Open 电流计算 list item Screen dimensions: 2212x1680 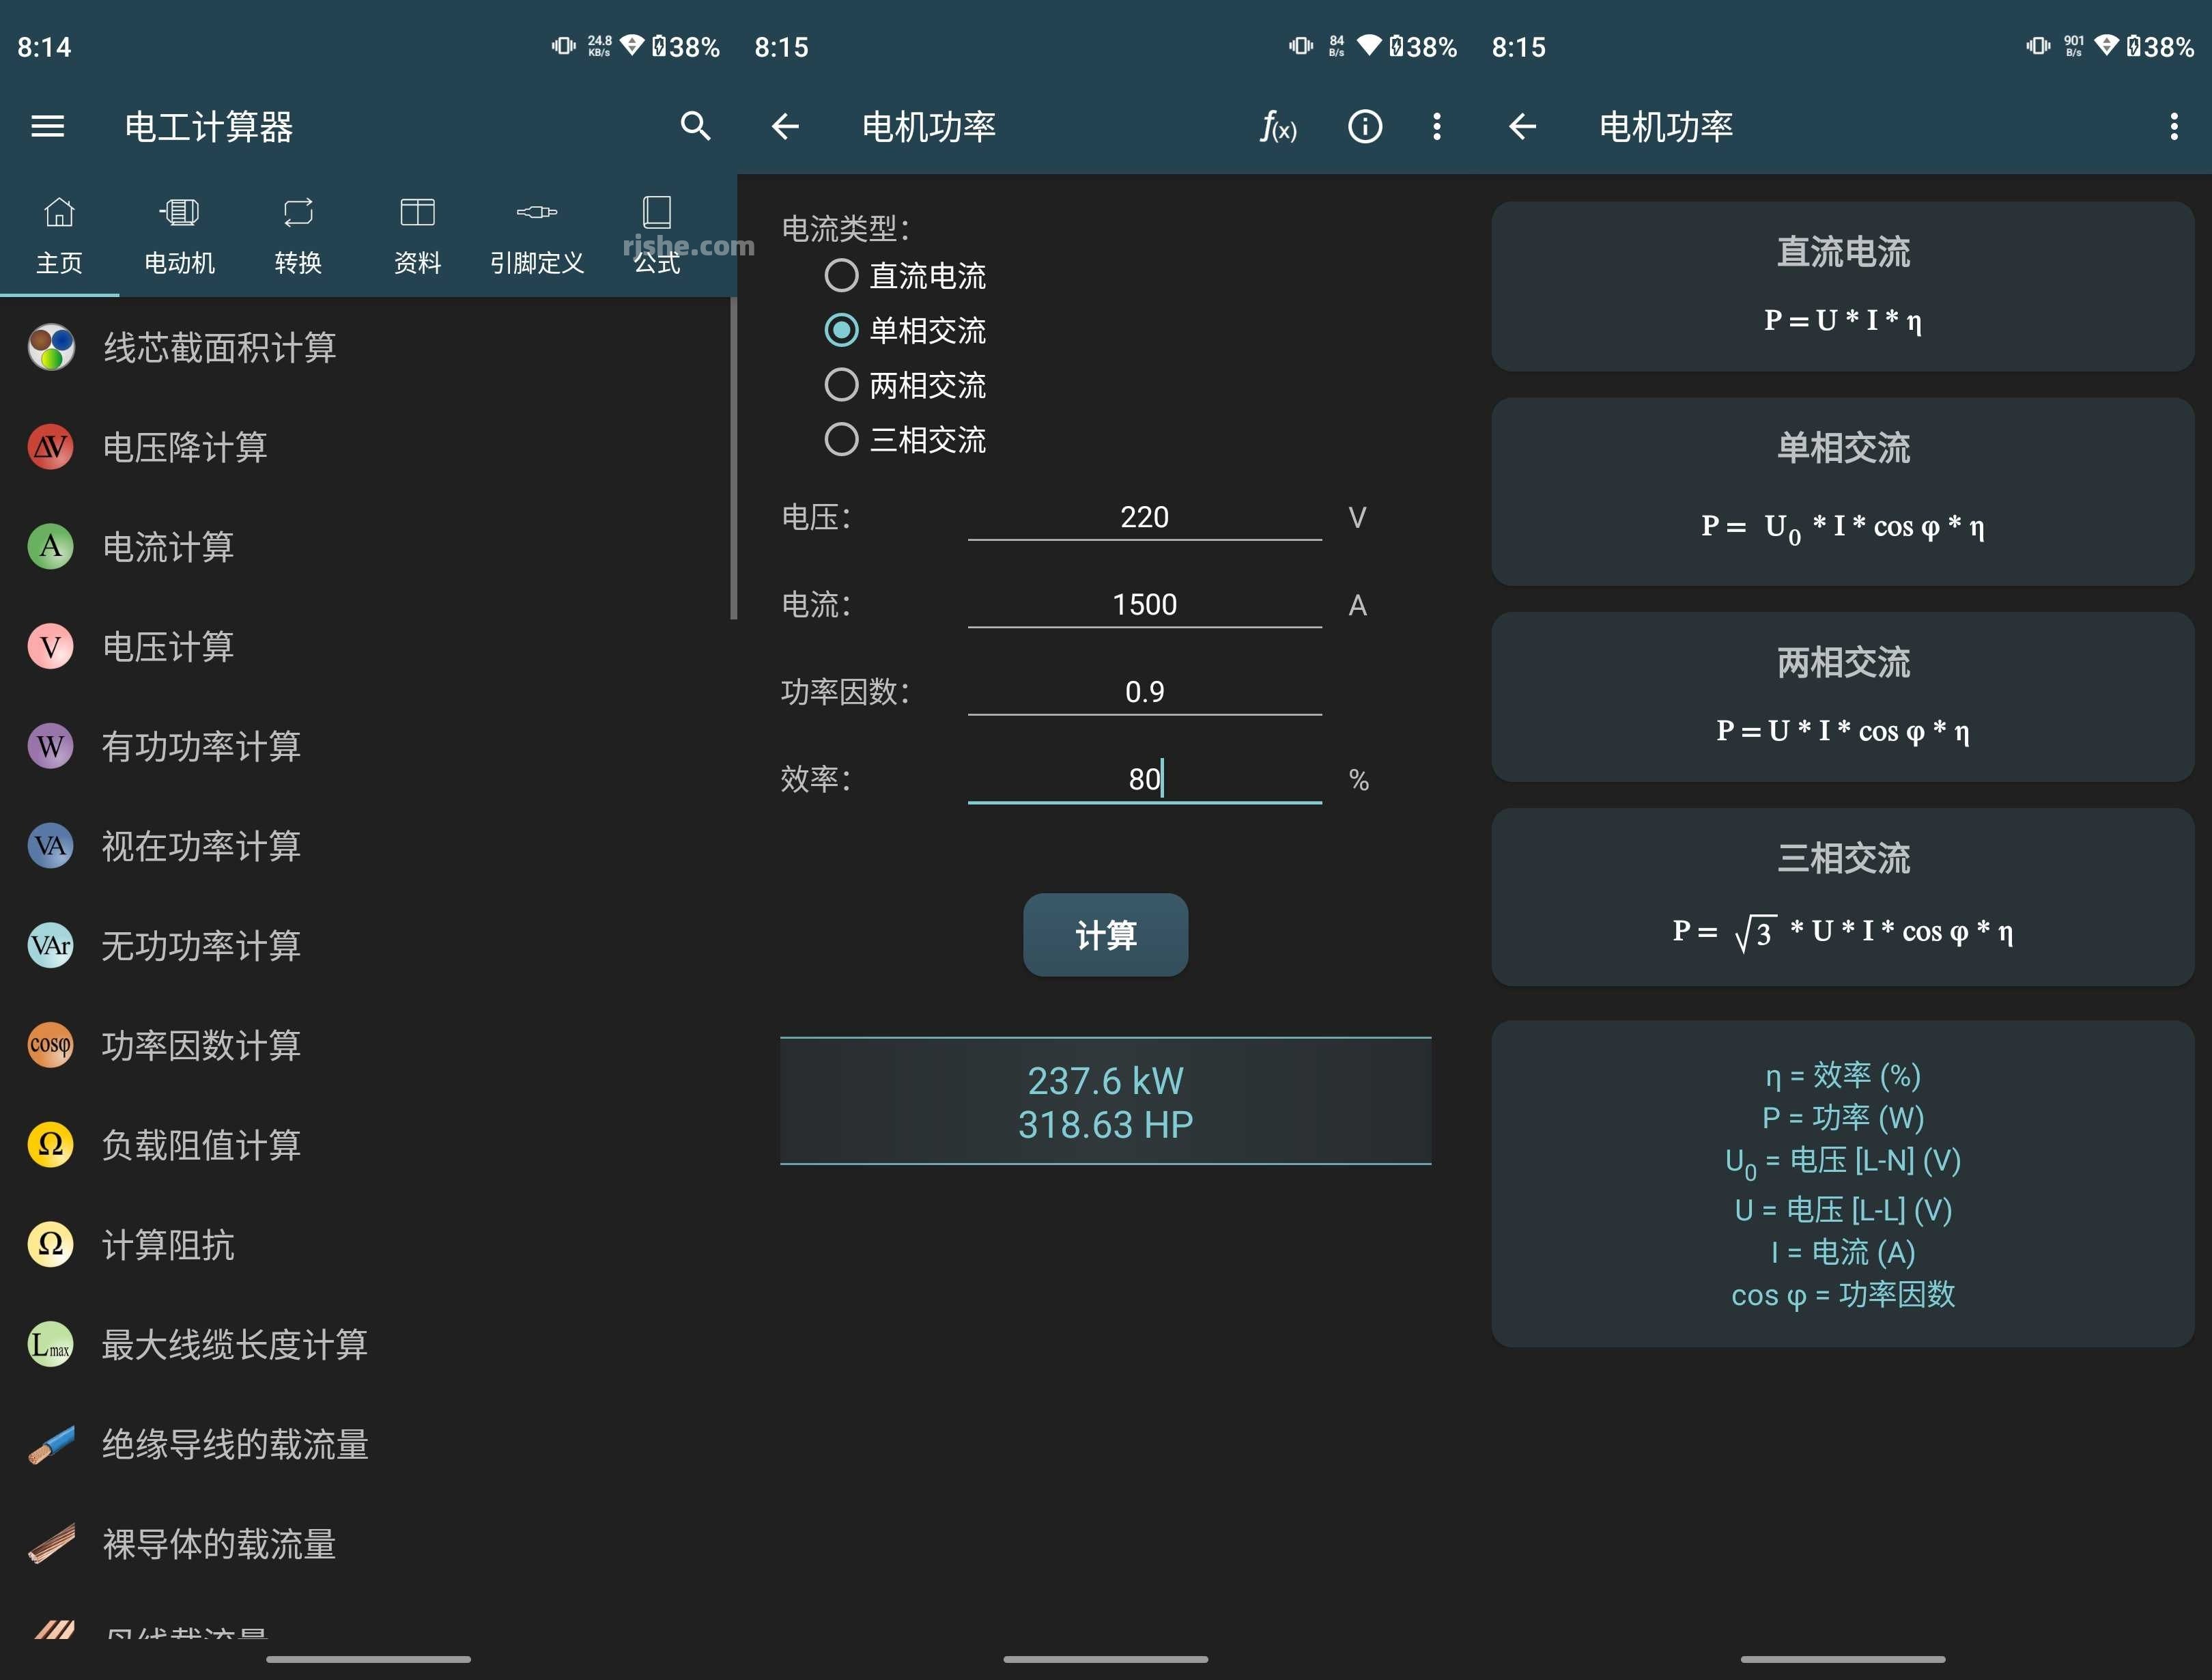pos(365,546)
